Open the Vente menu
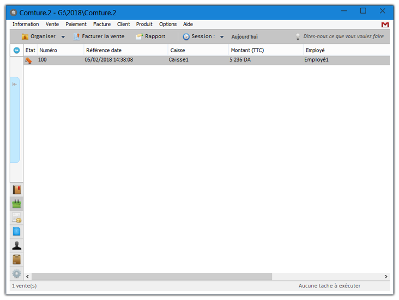 point(52,25)
